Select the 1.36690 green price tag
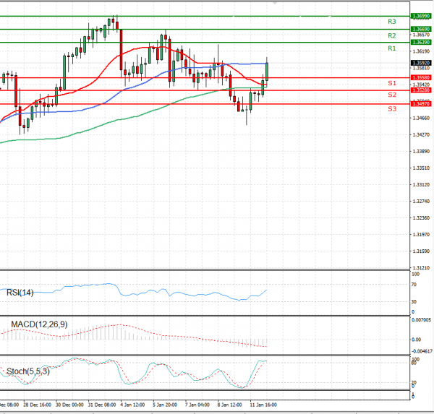Viewport: 434px width, 414px height. point(420,29)
